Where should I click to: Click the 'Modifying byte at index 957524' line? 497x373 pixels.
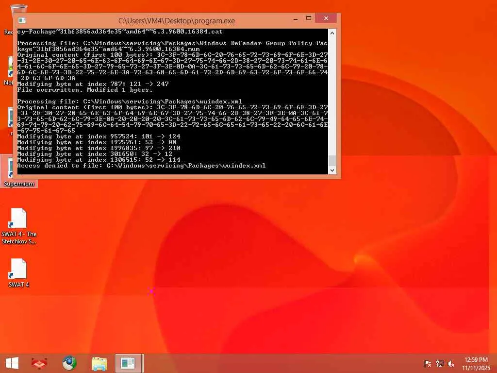(x=99, y=136)
